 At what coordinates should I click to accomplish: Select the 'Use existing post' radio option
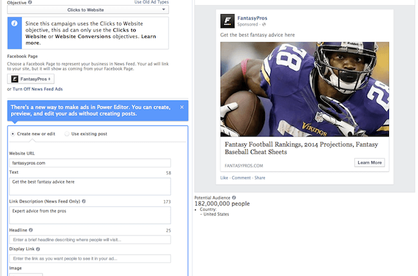pyautogui.click(x=67, y=134)
